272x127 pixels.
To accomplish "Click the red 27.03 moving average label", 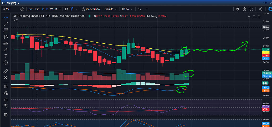I will click(x=266, y=56).
